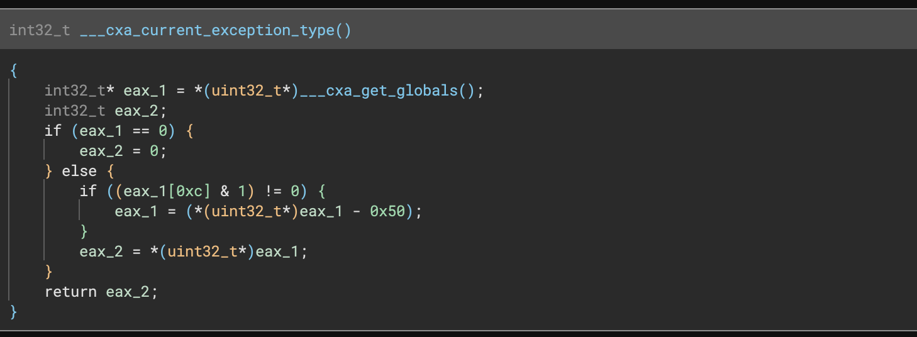The image size is (917, 337).
Task: Click the 'if' keyword of 'if (eax_1 == 0)'
Action: (x=53, y=131)
